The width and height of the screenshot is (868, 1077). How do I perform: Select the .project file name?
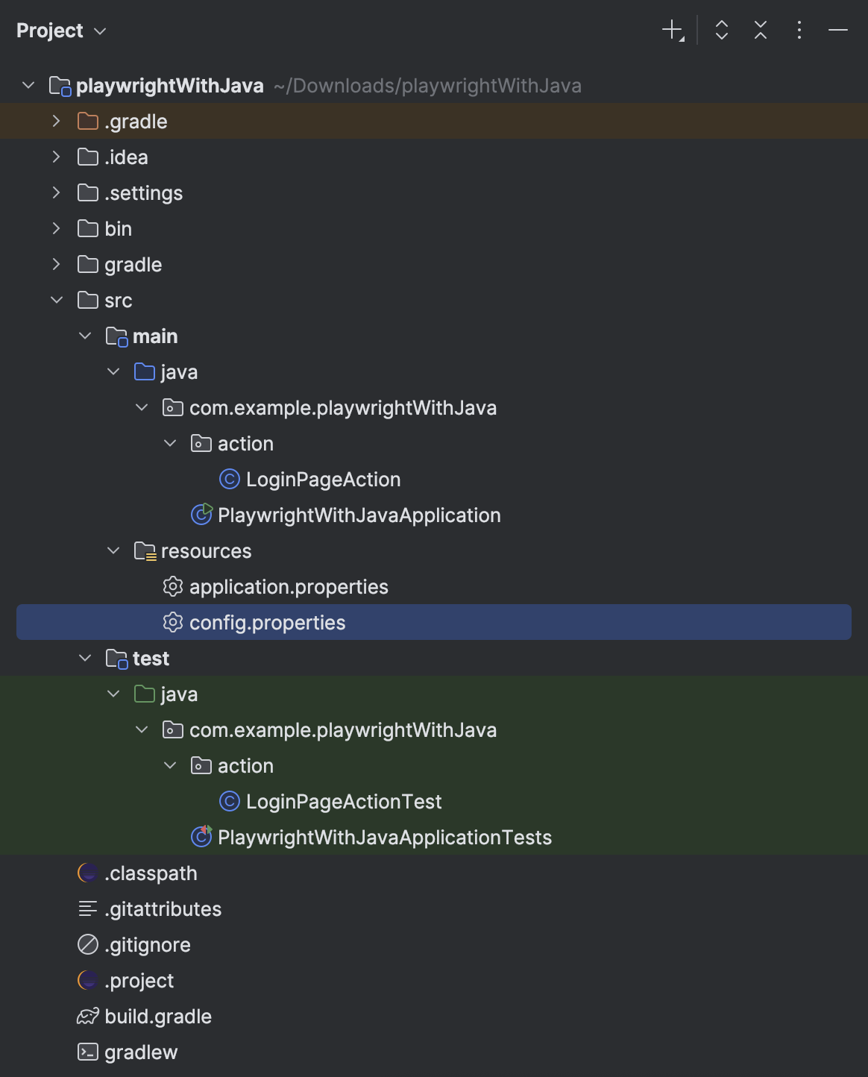point(139,981)
